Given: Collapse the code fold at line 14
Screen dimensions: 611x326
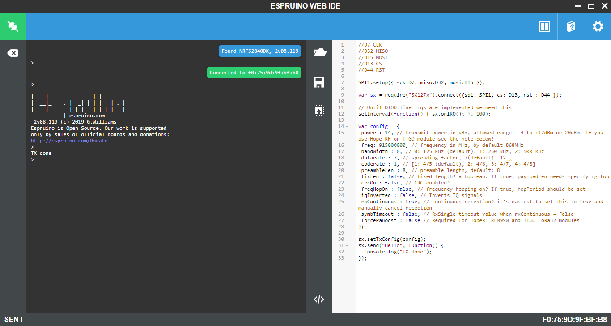Looking at the screenshot, I should (347, 127).
